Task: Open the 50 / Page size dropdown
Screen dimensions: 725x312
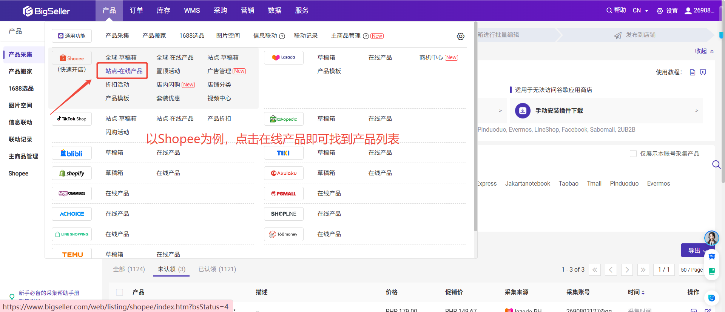Action: (691, 270)
